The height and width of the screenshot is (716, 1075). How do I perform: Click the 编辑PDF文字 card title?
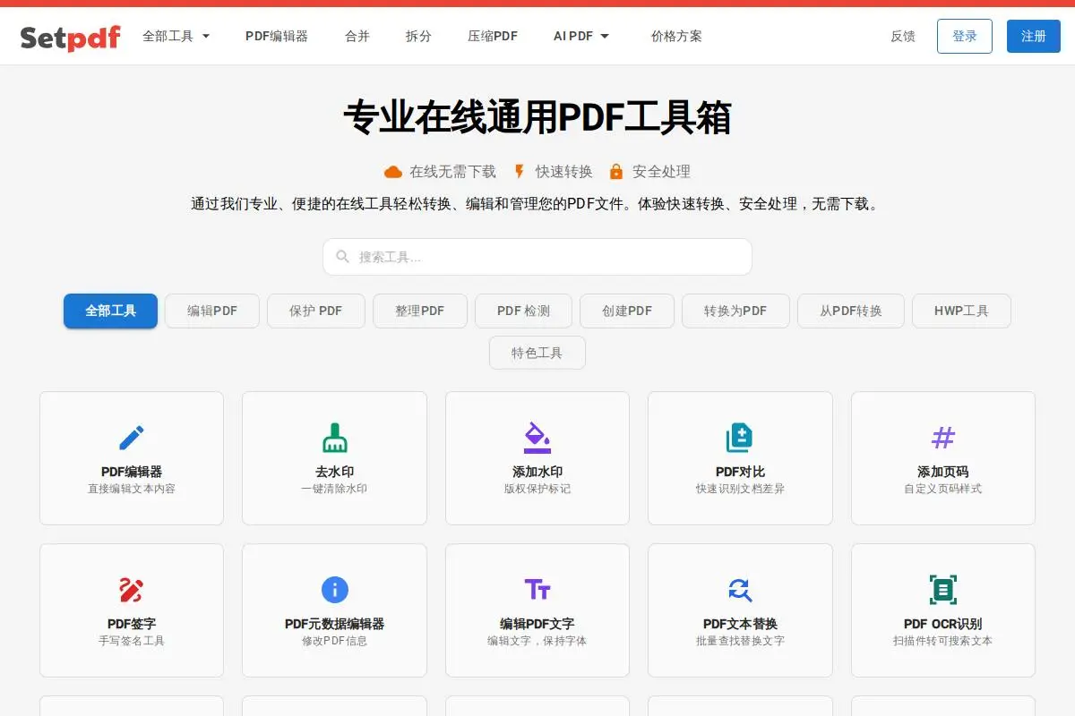537,624
